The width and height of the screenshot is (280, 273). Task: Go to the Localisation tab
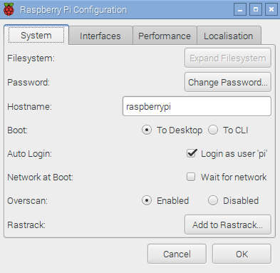pyautogui.click(x=229, y=36)
